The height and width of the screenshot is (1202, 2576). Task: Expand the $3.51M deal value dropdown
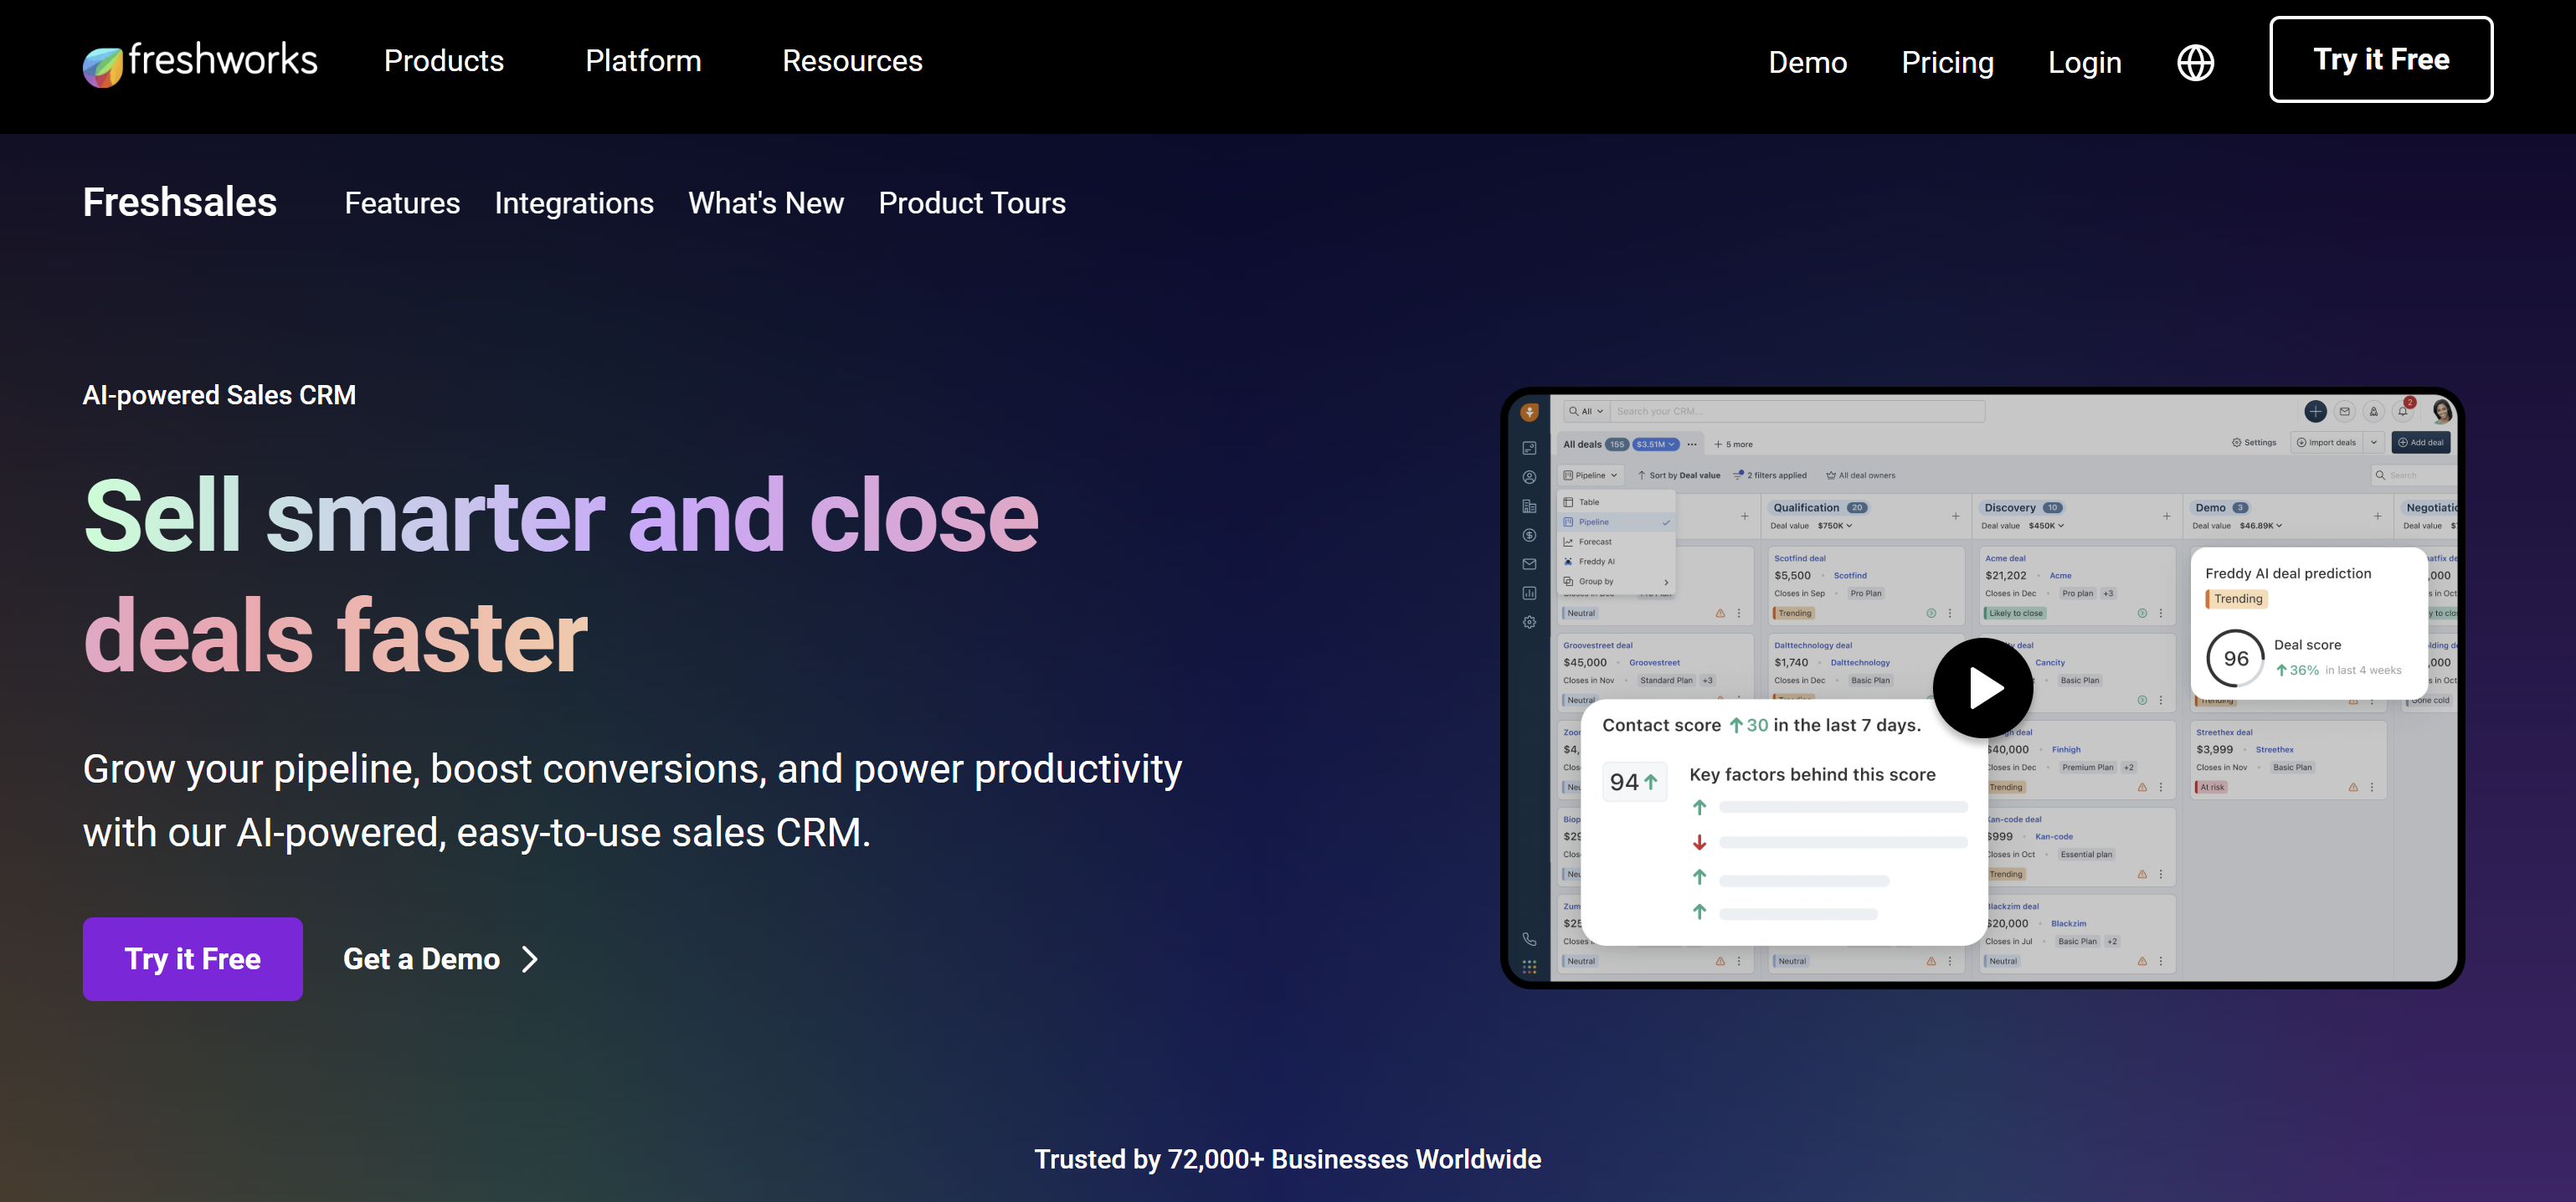point(1656,444)
